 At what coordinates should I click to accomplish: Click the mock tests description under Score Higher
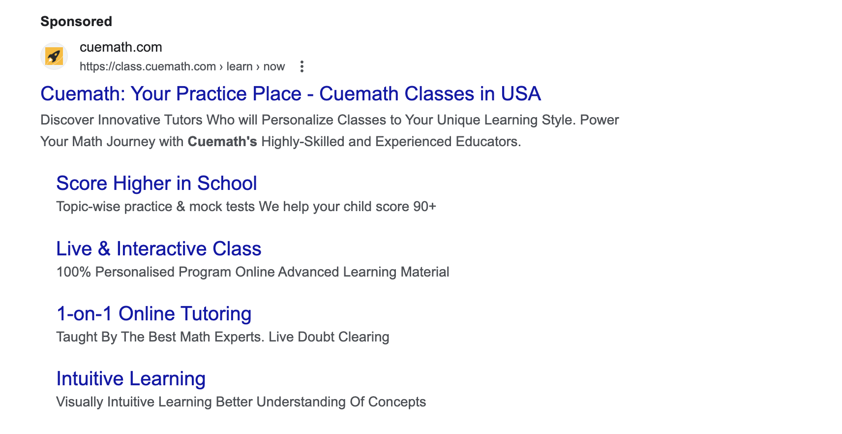(x=245, y=207)
